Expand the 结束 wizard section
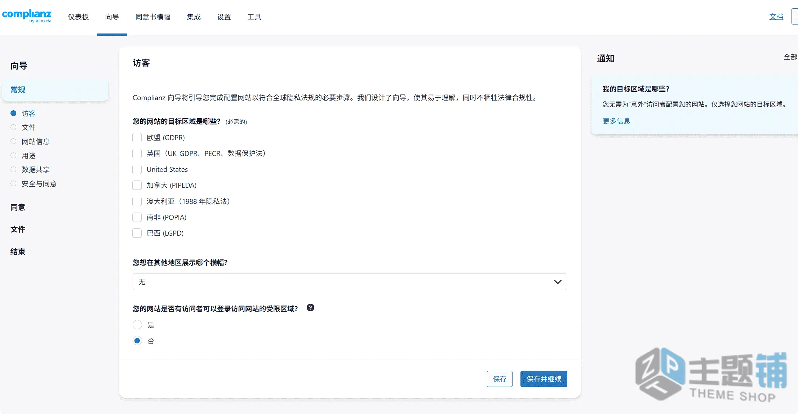 click(x=18, y=251)
